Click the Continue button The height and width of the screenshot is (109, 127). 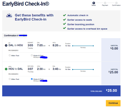(x=113, y=103)
